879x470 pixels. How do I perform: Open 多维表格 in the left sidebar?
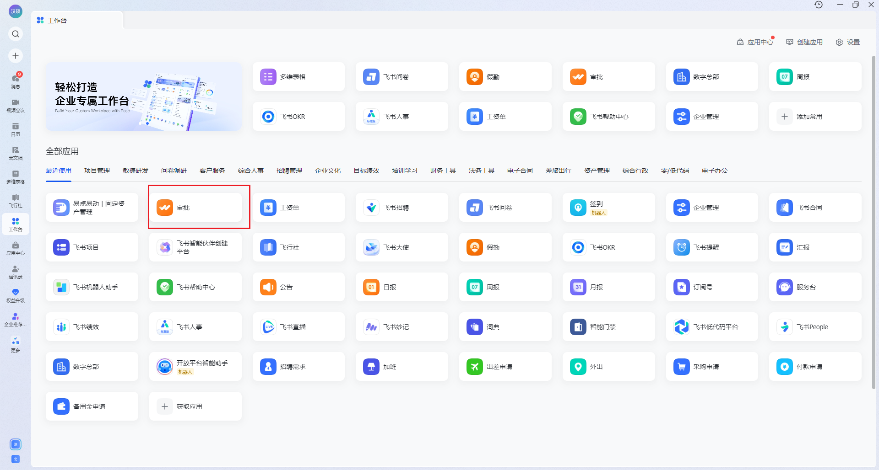pyautogui.click(x=16, y=177)
